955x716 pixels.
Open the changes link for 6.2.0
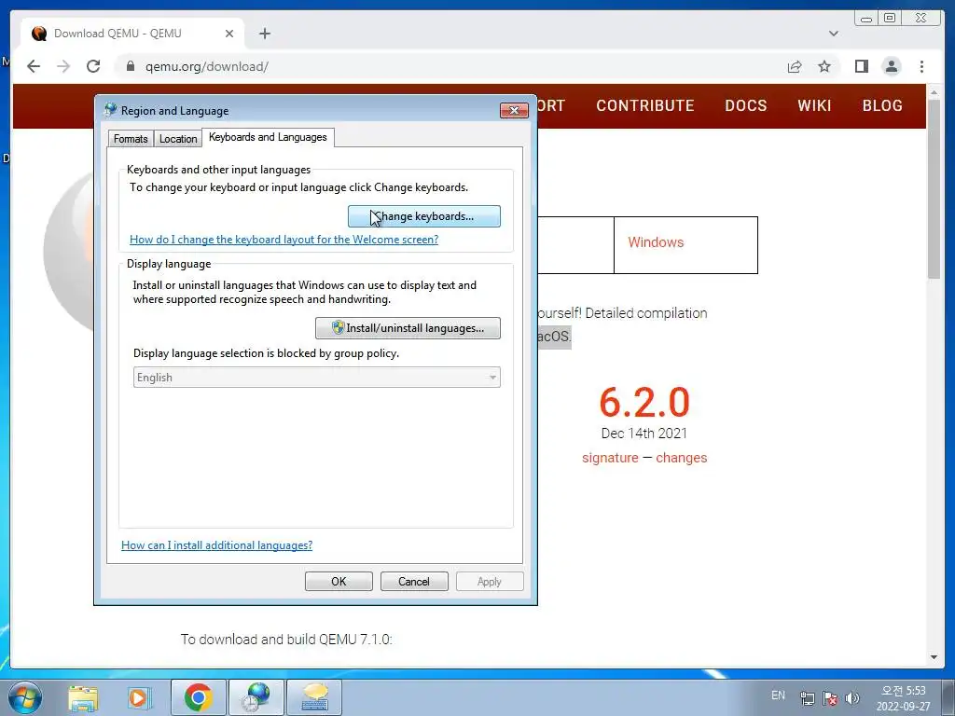pos(681,458)
